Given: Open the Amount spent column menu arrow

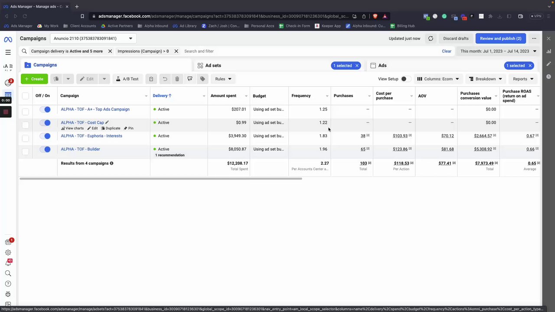Looking at the screenshot, I should click(x=246, y=96).
